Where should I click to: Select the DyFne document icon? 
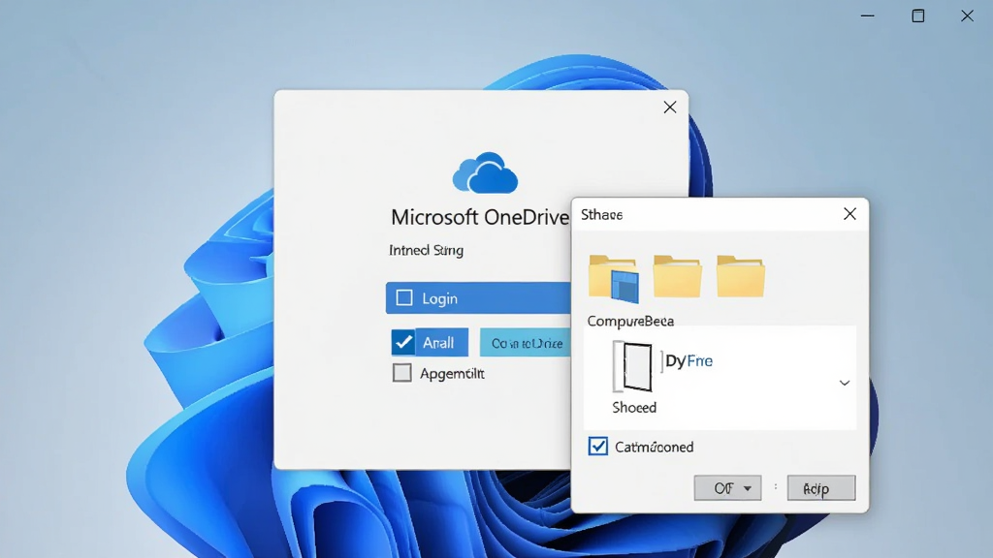coord(632,366)
